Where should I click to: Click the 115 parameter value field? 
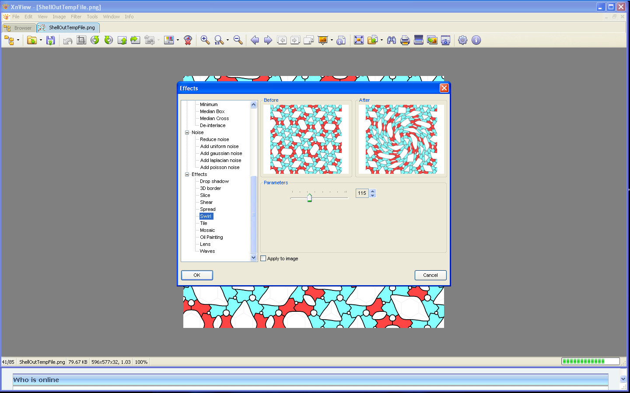tap(362, 193)
